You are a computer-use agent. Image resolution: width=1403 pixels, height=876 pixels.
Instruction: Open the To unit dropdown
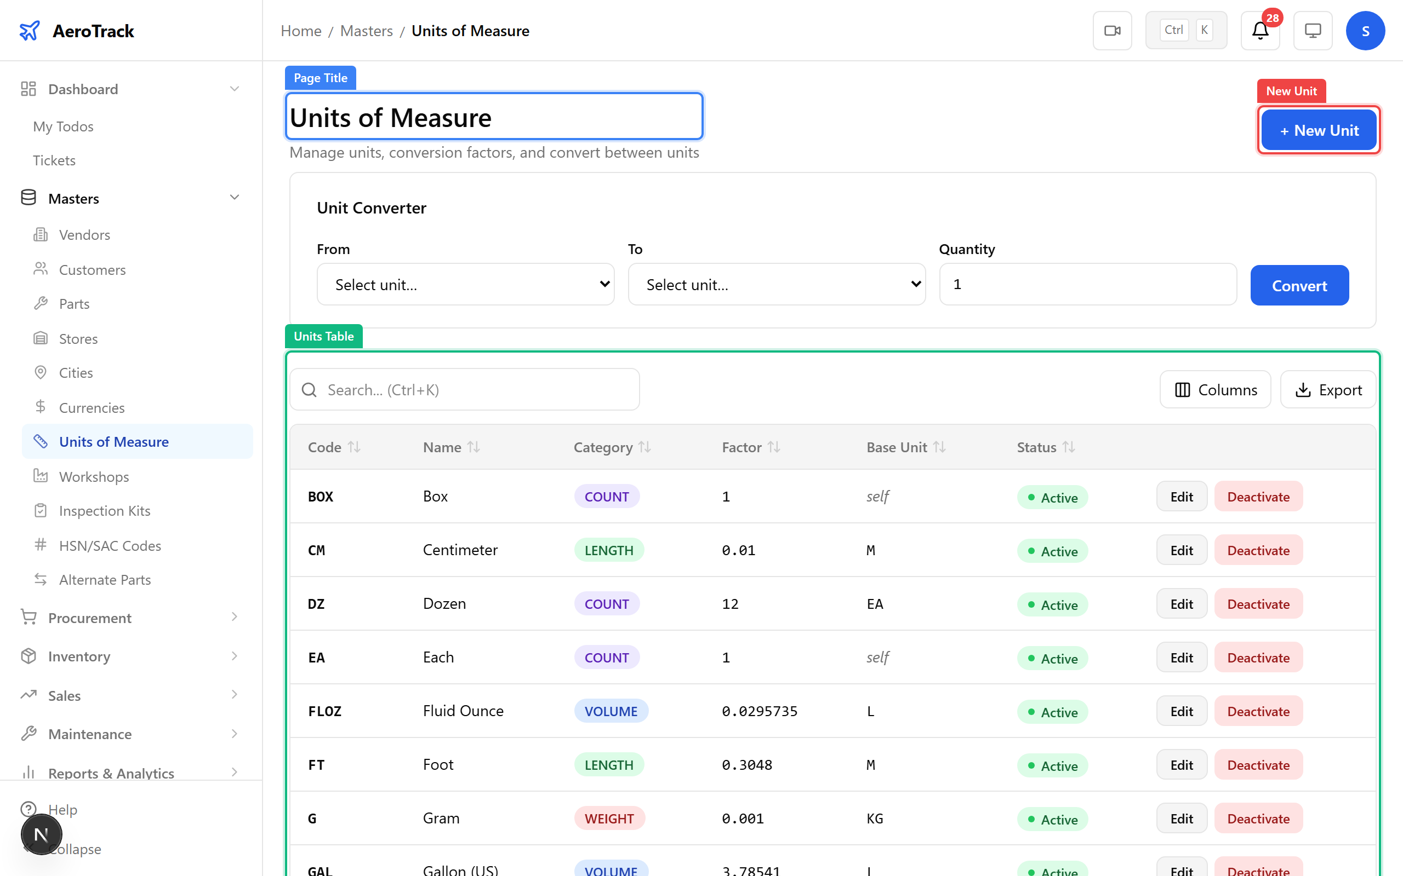coord(776,285)
